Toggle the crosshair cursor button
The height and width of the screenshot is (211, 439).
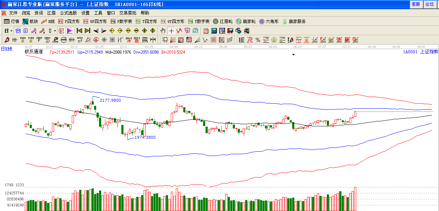click(171, 31)
